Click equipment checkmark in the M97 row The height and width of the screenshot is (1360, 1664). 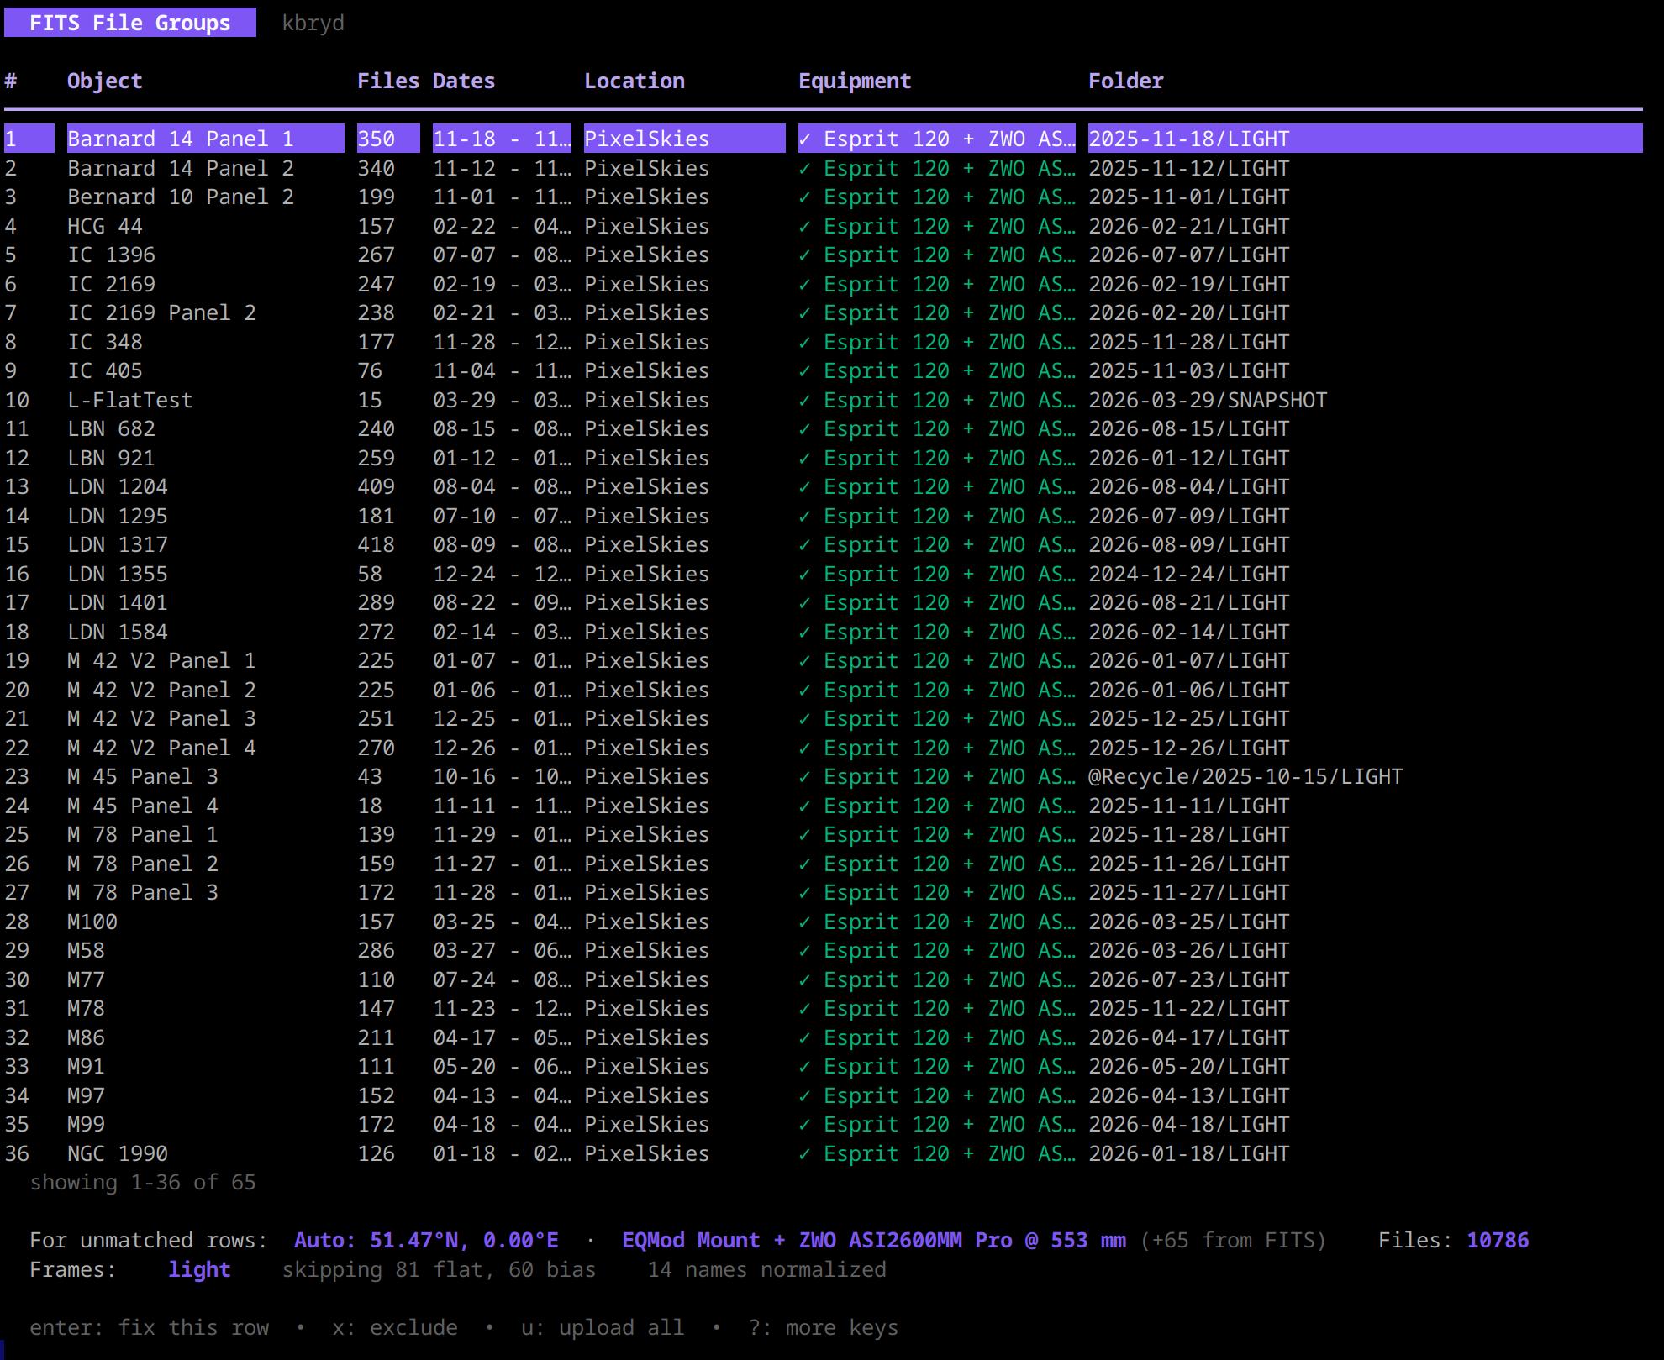click(804, 1095)
